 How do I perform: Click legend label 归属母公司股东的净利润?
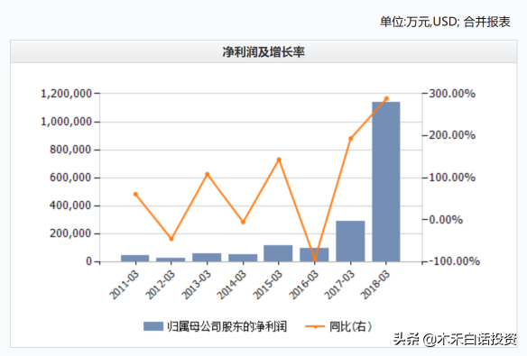pos(227,326)
